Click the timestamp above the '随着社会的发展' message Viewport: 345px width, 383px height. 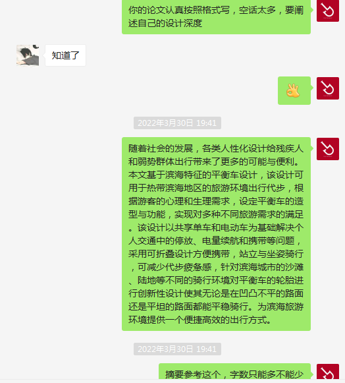click(177, 123)
